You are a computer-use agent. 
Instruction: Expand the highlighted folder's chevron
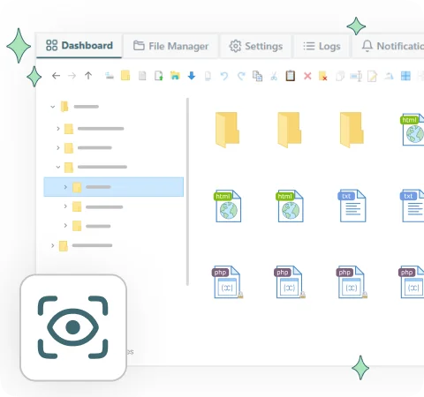click(x=65, y=187)
